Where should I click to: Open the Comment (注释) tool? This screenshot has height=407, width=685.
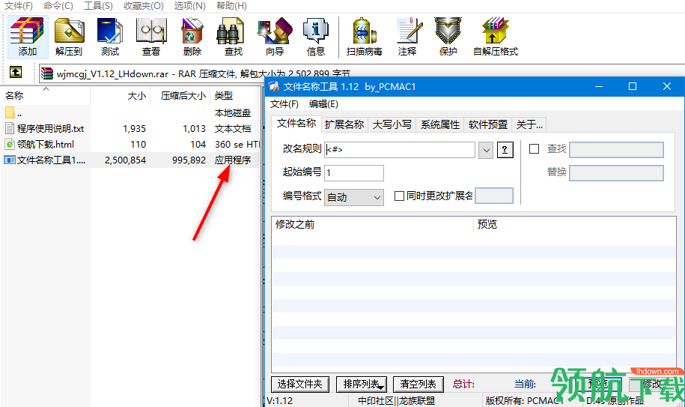pos(407,37)
